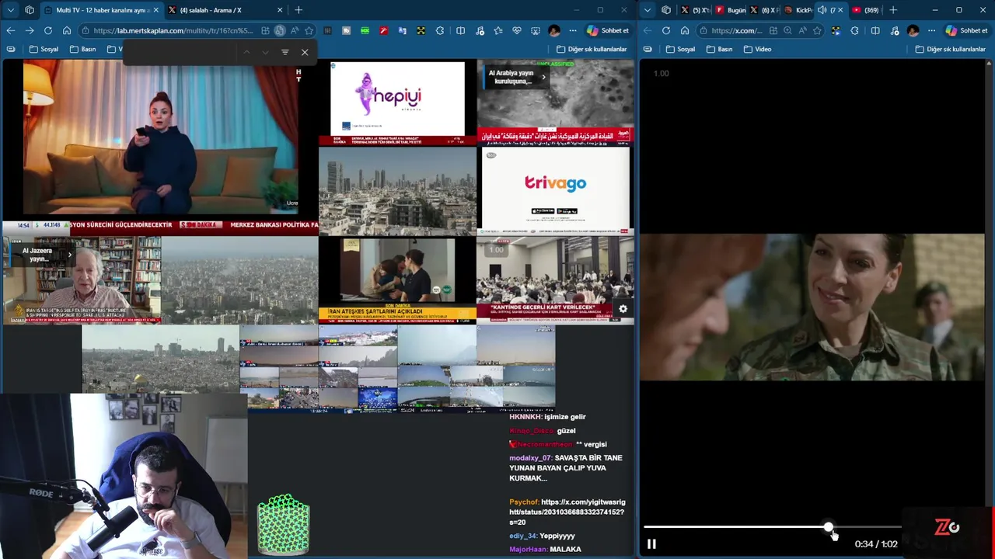Click the video progress slider handle
This screenshot has height=559, width=995.
point(829,527)
